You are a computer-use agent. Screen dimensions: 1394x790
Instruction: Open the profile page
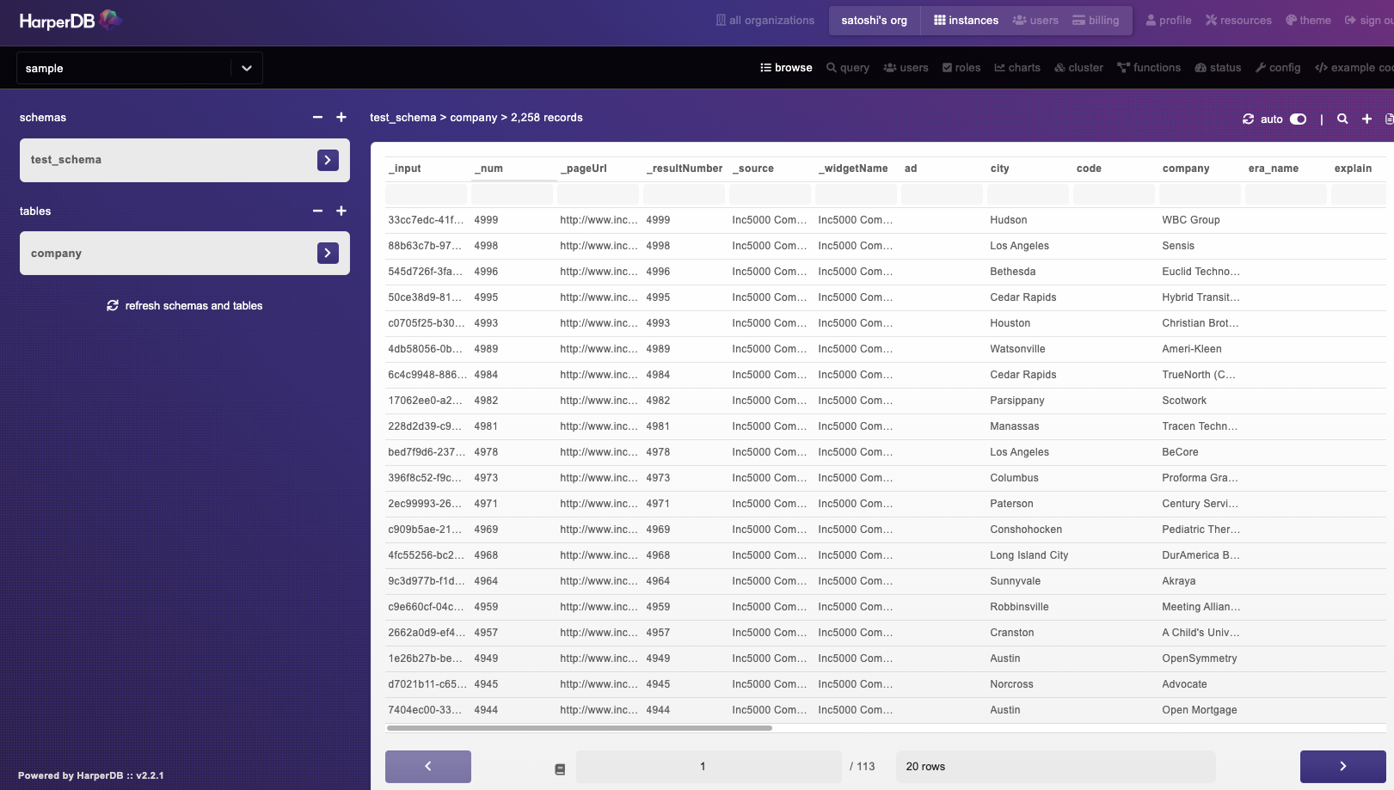1169,21
